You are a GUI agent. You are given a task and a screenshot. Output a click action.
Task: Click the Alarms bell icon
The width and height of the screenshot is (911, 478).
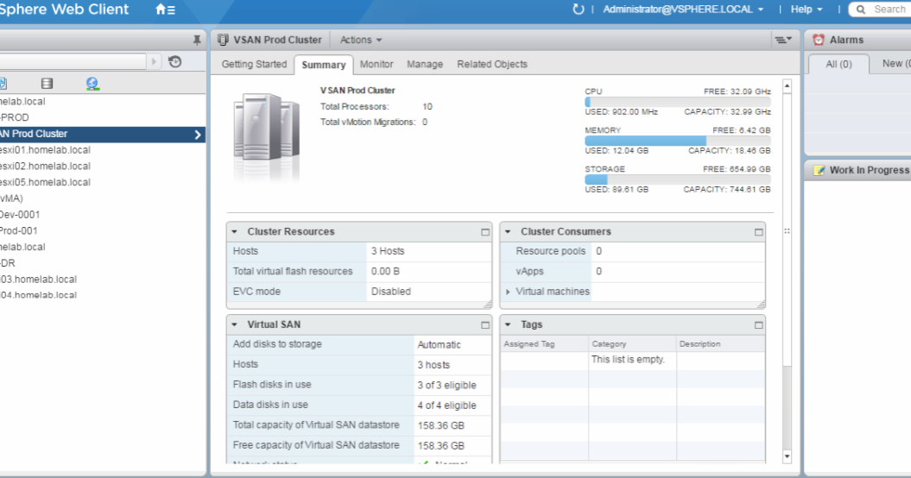point(818,40)
